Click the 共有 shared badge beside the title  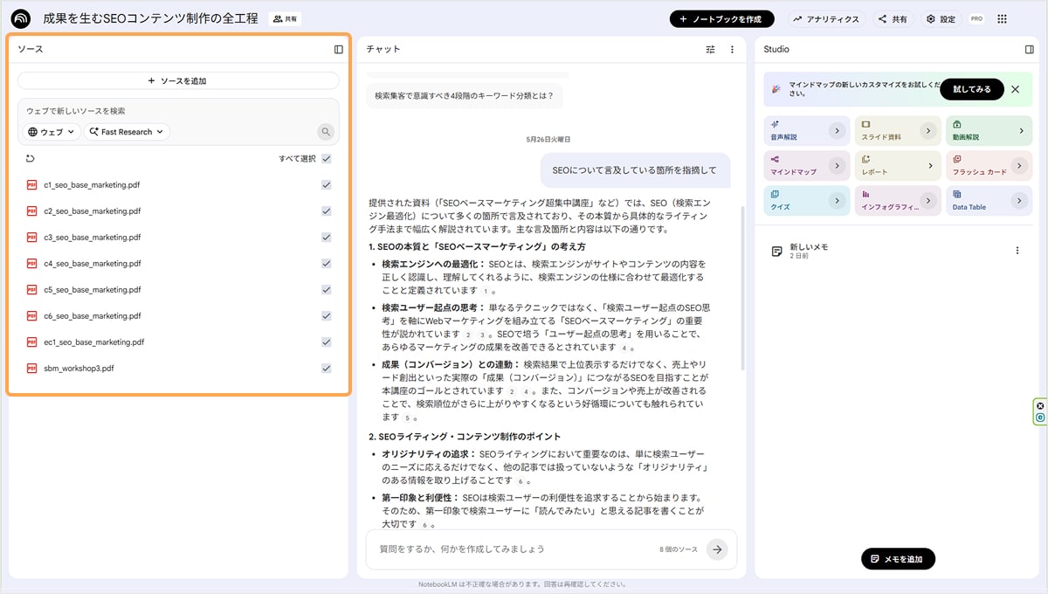[284, 18]
